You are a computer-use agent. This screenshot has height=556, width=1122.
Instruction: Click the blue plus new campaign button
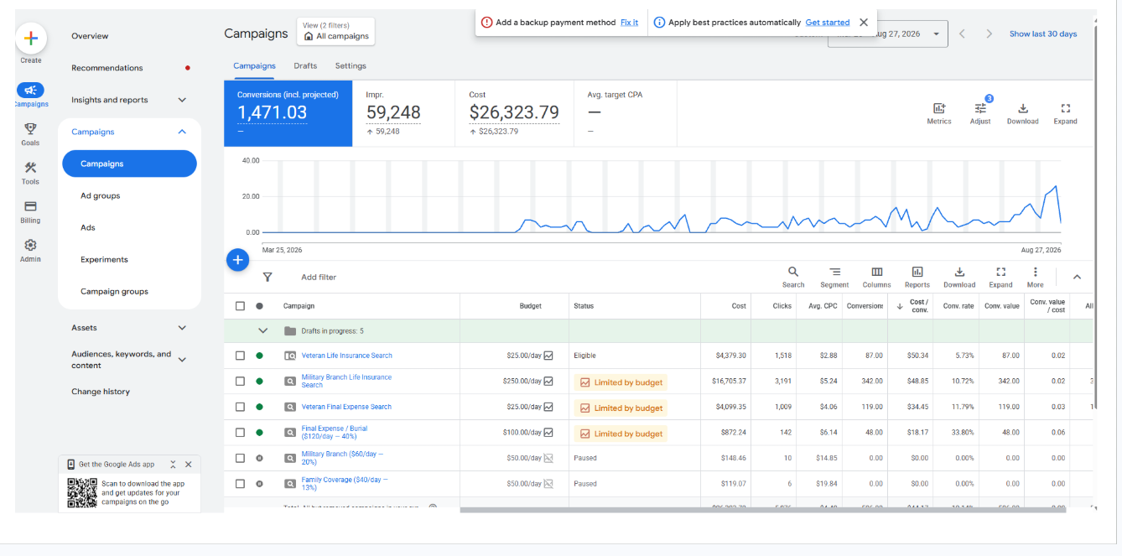pos(238,260)
